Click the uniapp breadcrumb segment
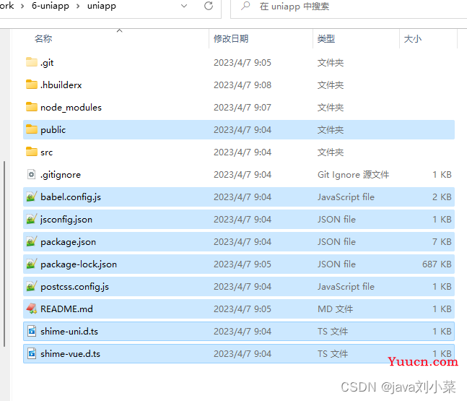The image size is (467, 401). coord(102,6)
